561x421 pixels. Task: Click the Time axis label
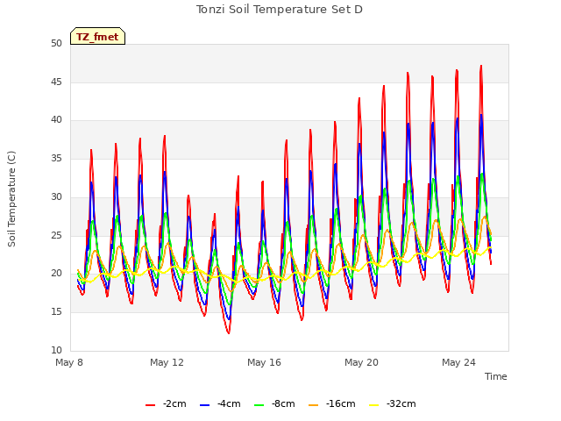tap(496, 376)
